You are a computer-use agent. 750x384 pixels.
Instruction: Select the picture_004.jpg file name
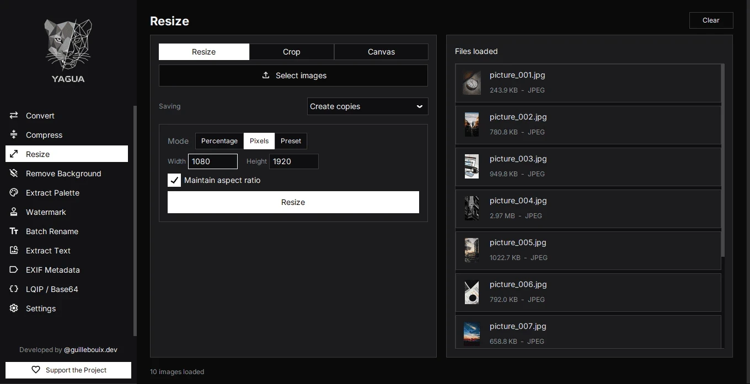point(518,201)
